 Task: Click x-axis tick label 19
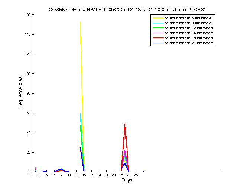(99, 175)
